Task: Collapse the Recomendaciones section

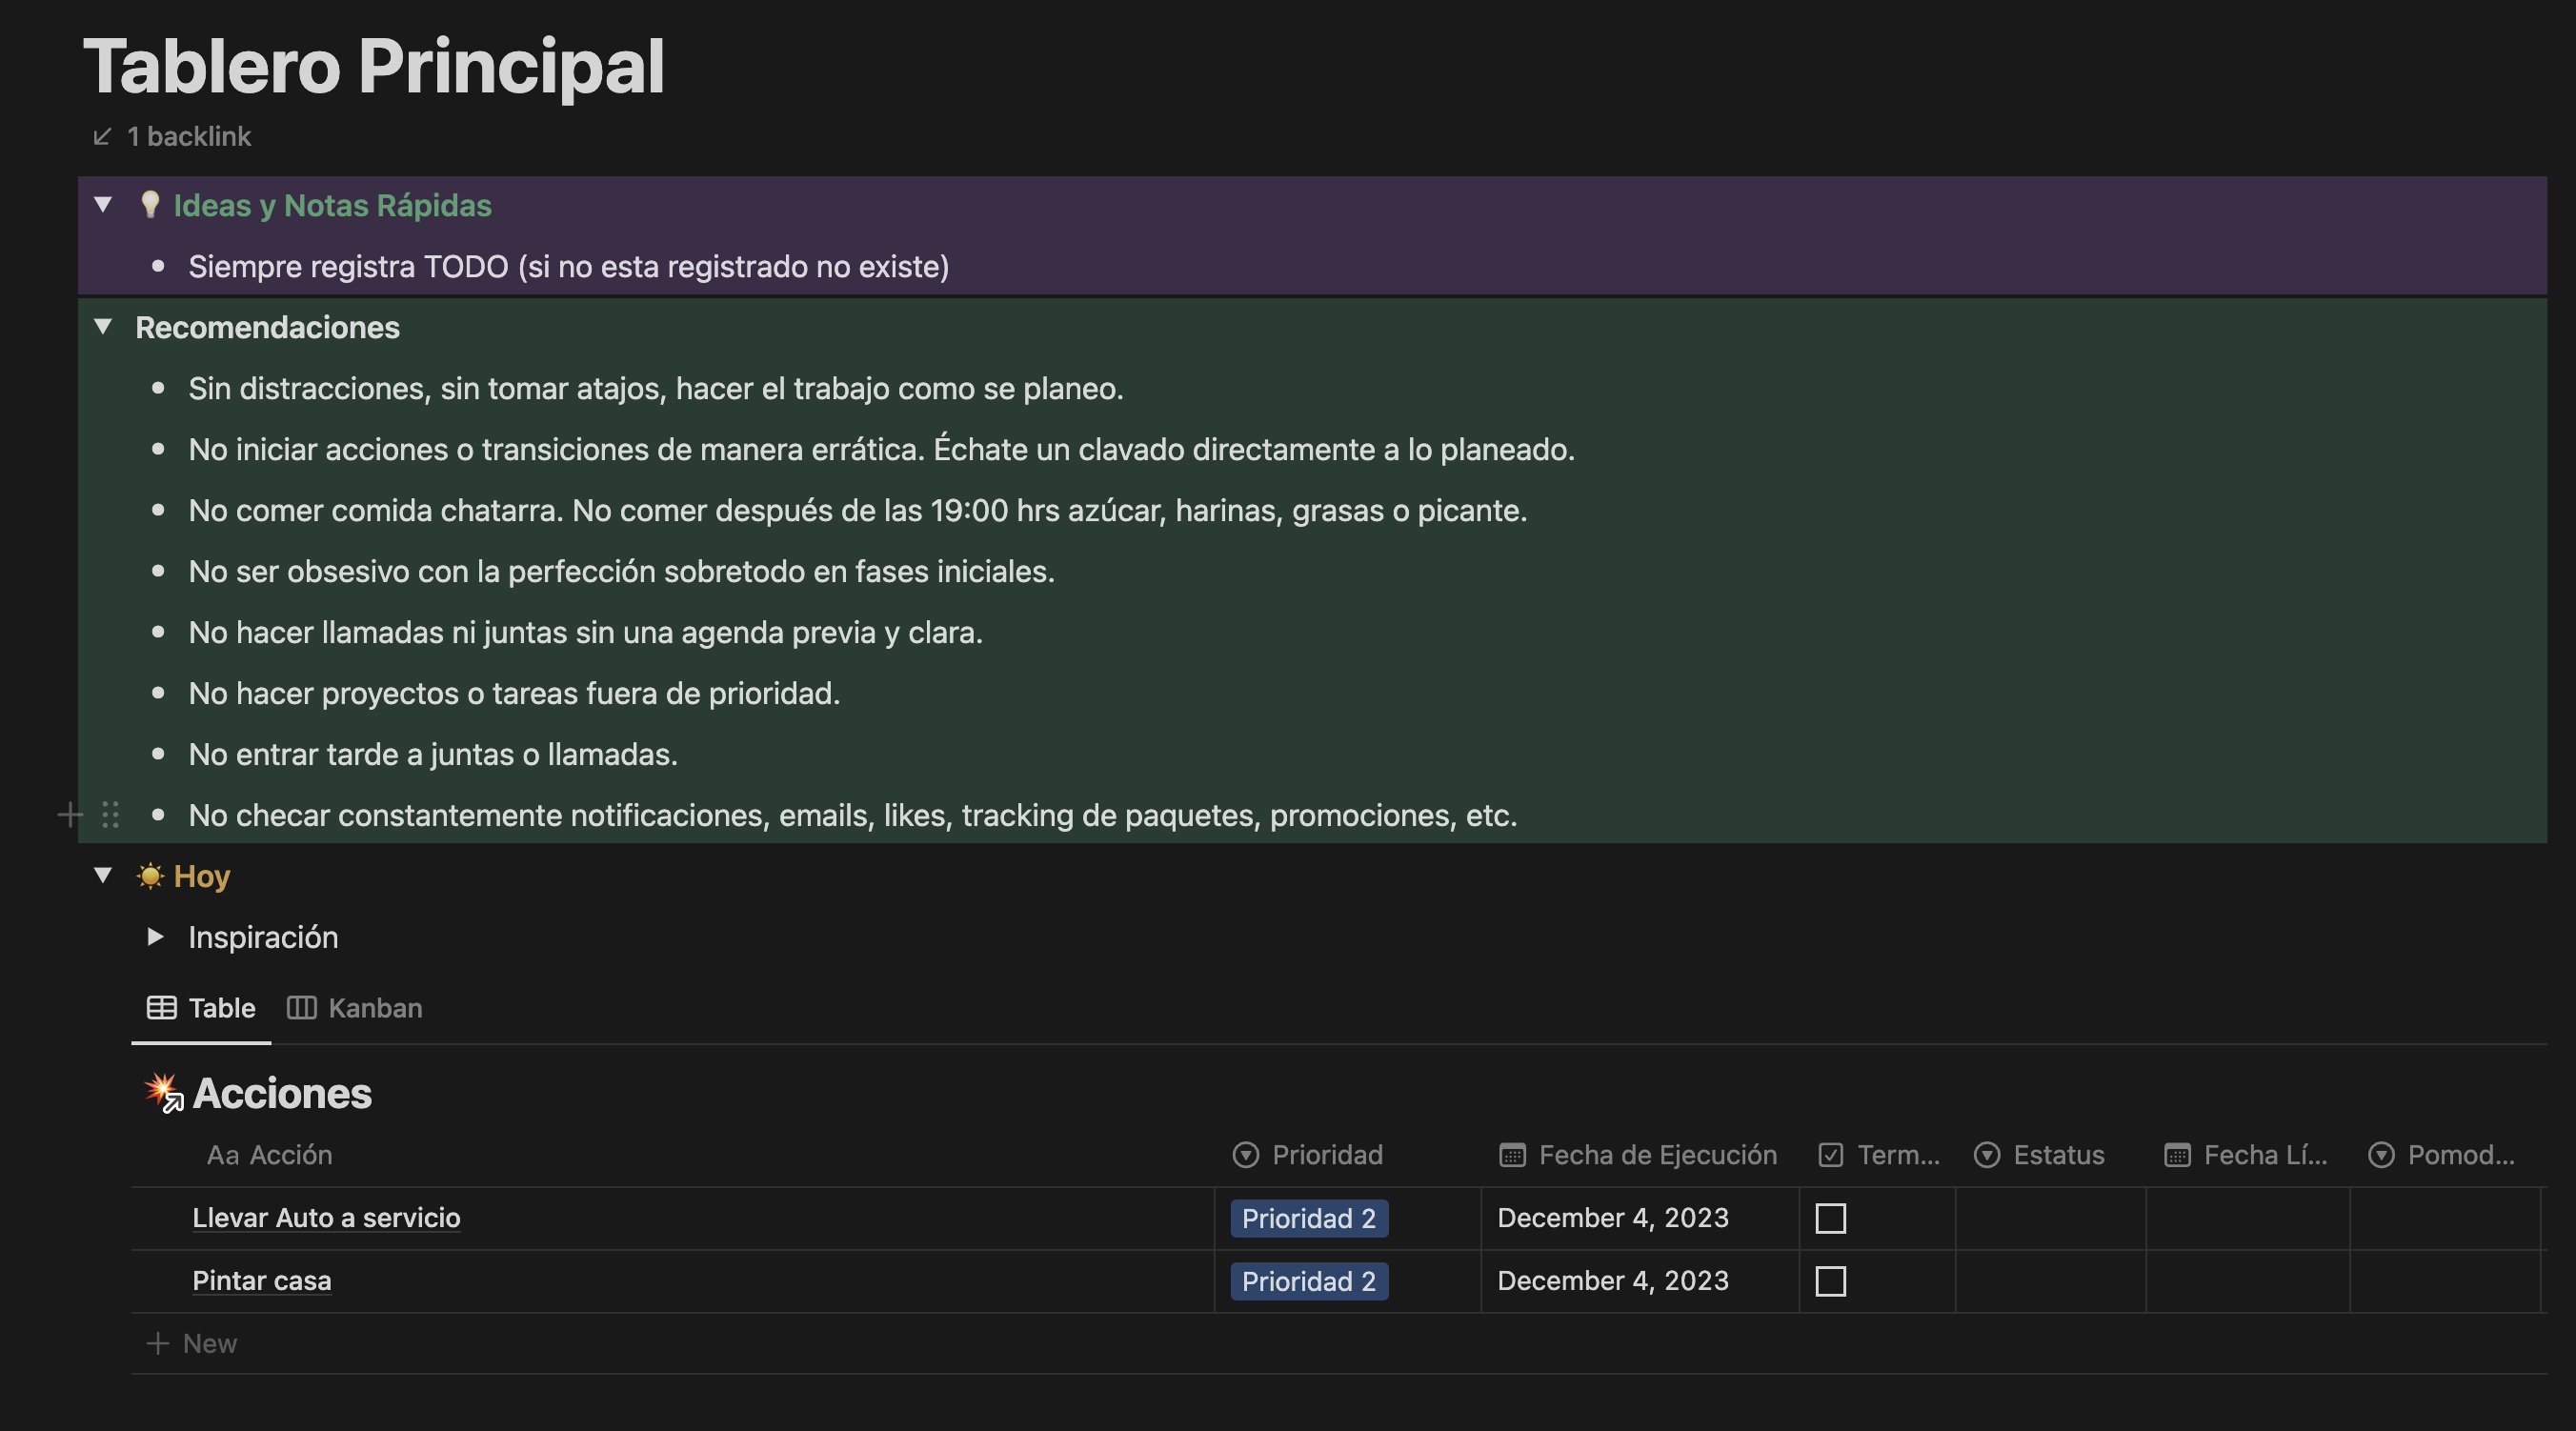Action: [x=103, y=327]
